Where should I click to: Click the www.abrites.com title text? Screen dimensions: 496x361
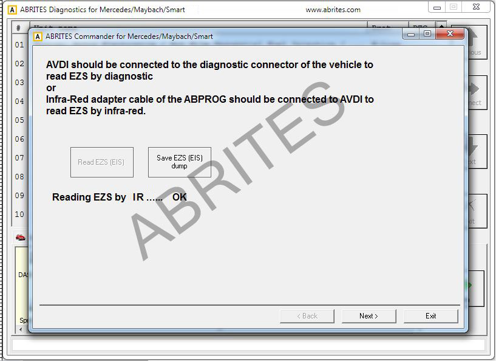click(333, 10)
